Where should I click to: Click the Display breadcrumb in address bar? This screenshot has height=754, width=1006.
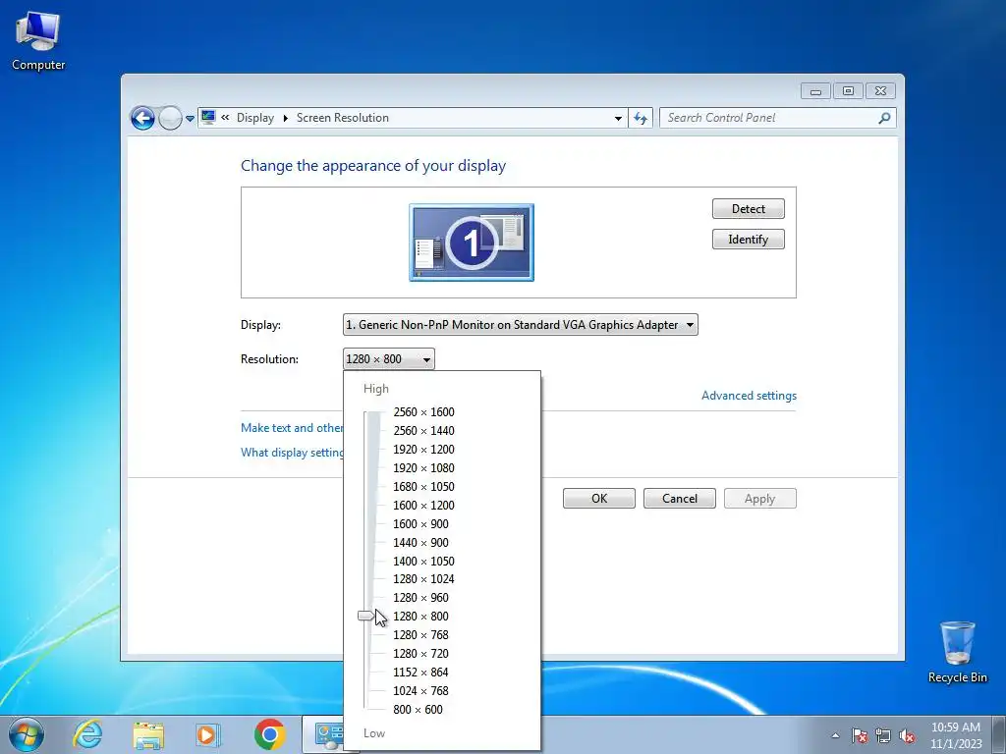pos(254,118)
